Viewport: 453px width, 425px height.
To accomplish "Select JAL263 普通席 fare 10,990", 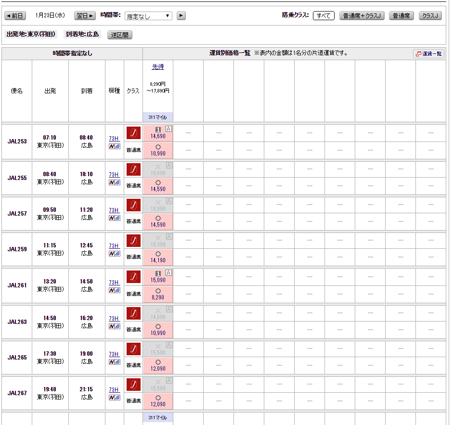I will pyautogui.click(x=158, y=330).
